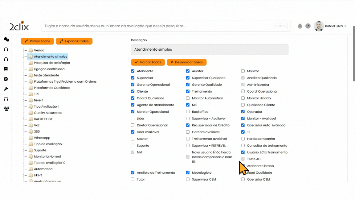355x200 pixels.
Task: Click the users group sidebar icon
Action: [x=6, y=109]
